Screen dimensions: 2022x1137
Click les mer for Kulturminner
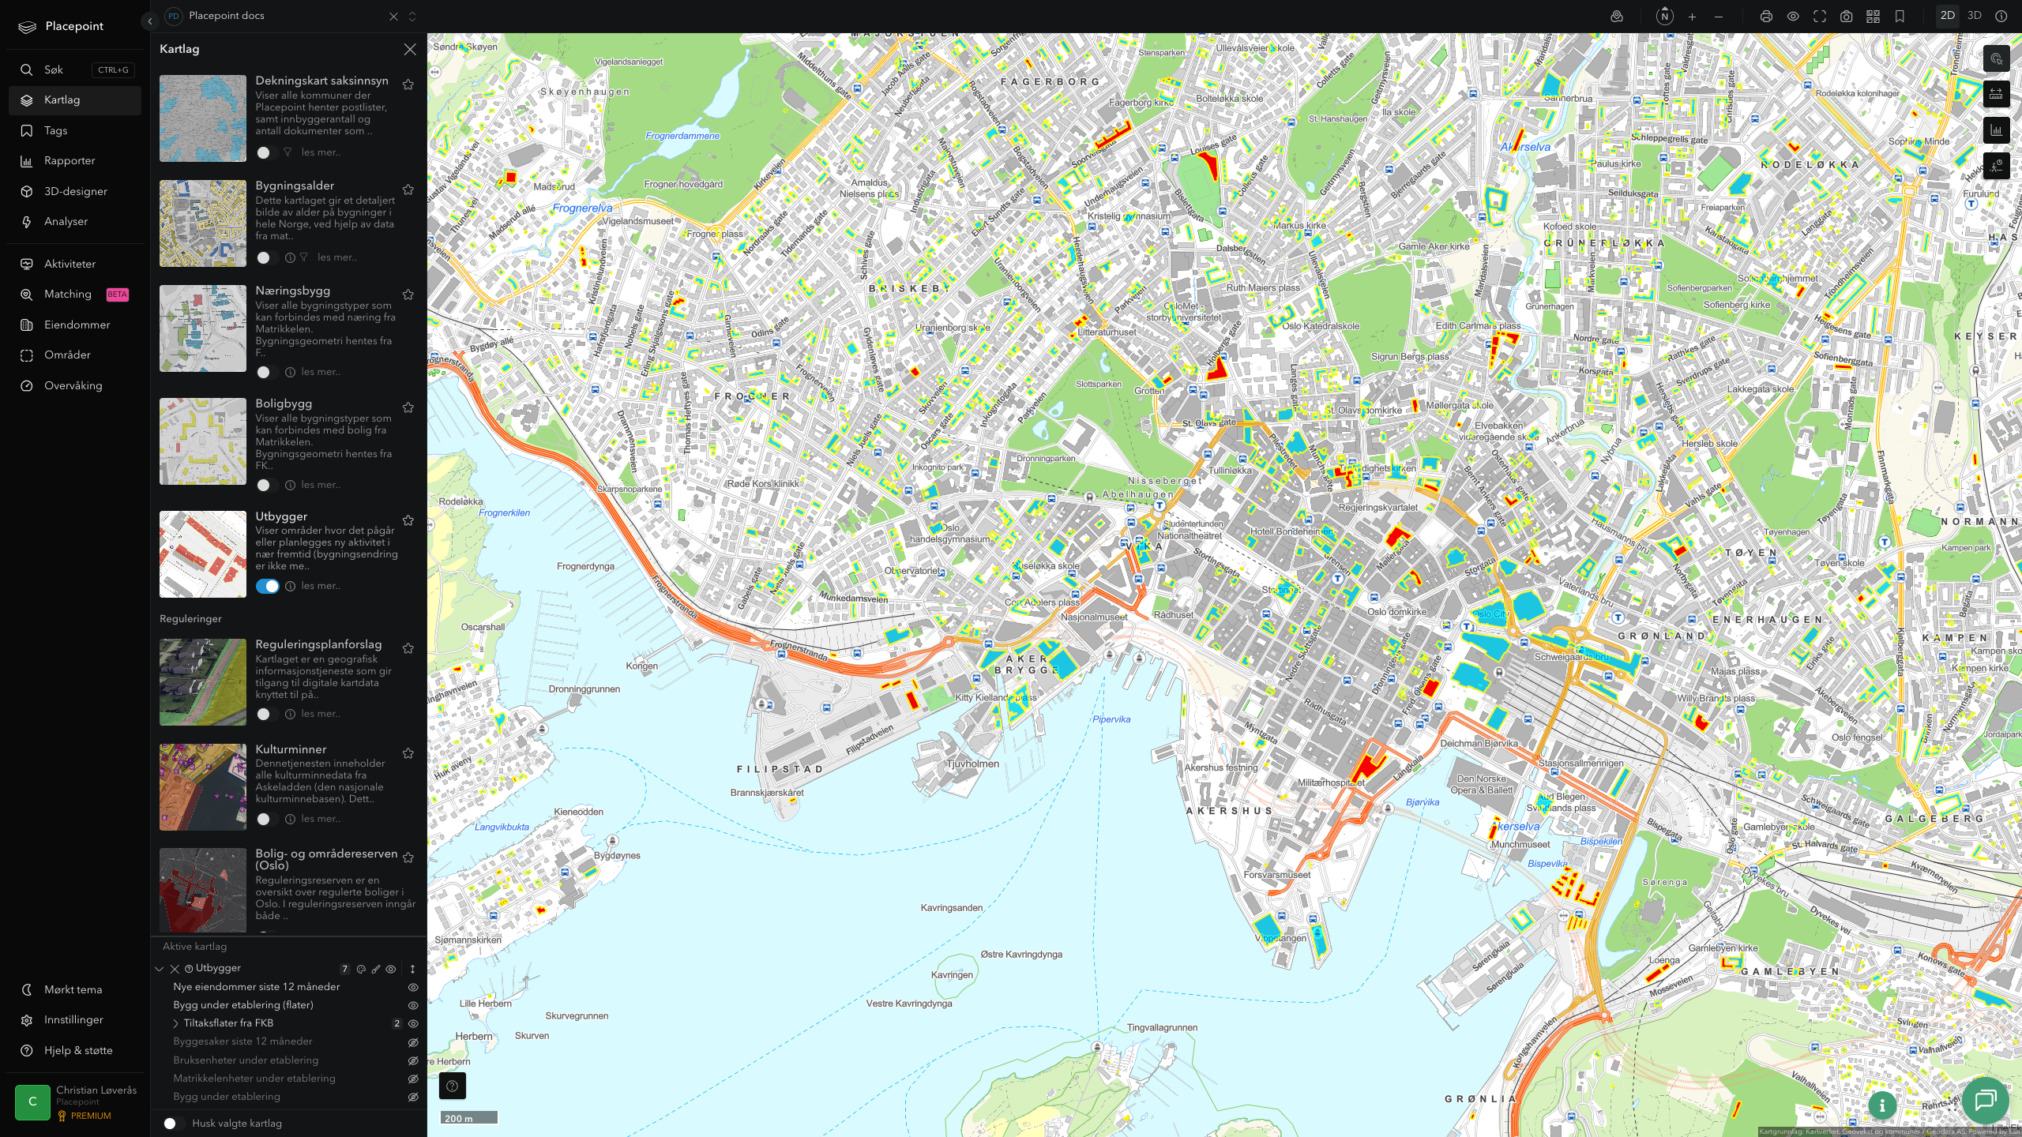tap(321, 819)
